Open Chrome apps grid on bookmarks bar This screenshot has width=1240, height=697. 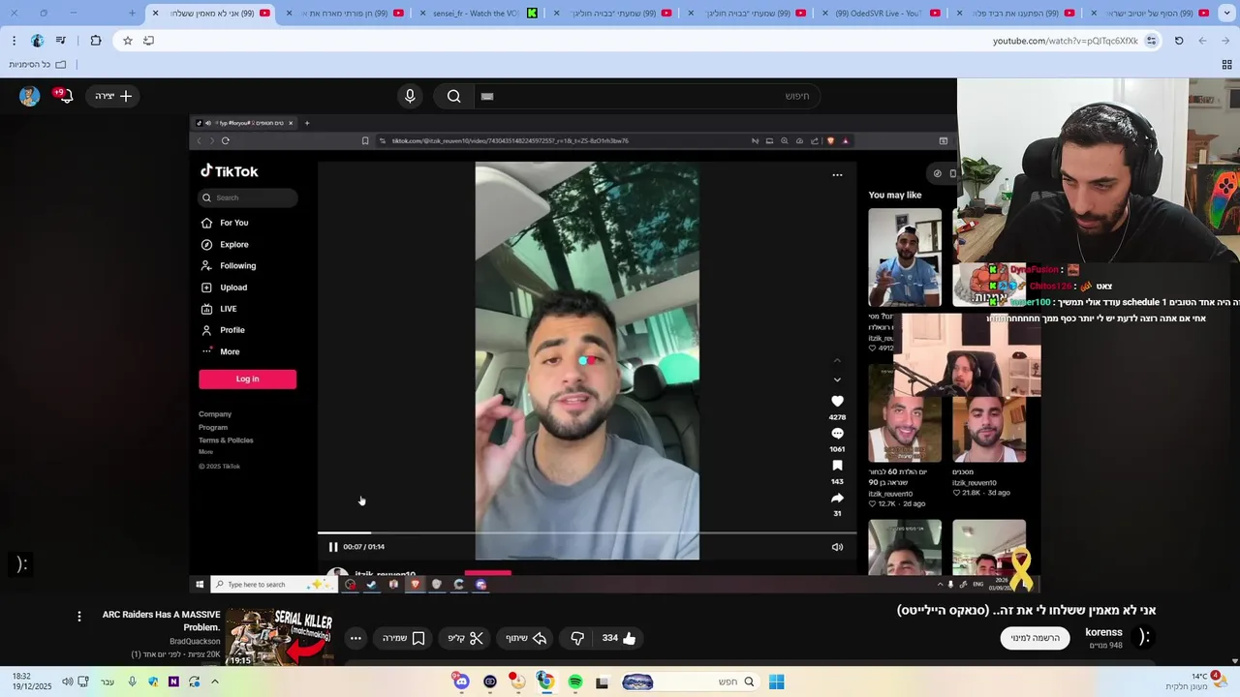[1226, 65]
